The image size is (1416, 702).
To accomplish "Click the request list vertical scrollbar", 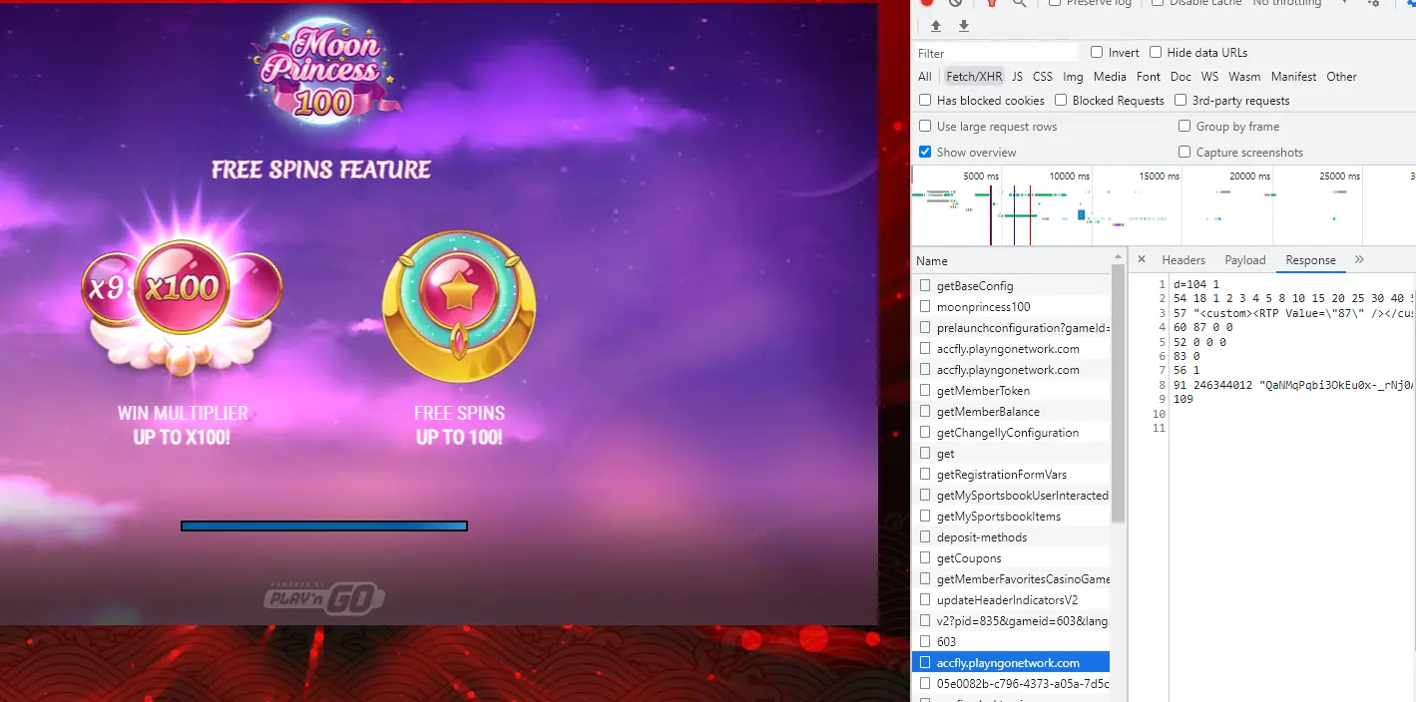I will (x=1119, y=393).
